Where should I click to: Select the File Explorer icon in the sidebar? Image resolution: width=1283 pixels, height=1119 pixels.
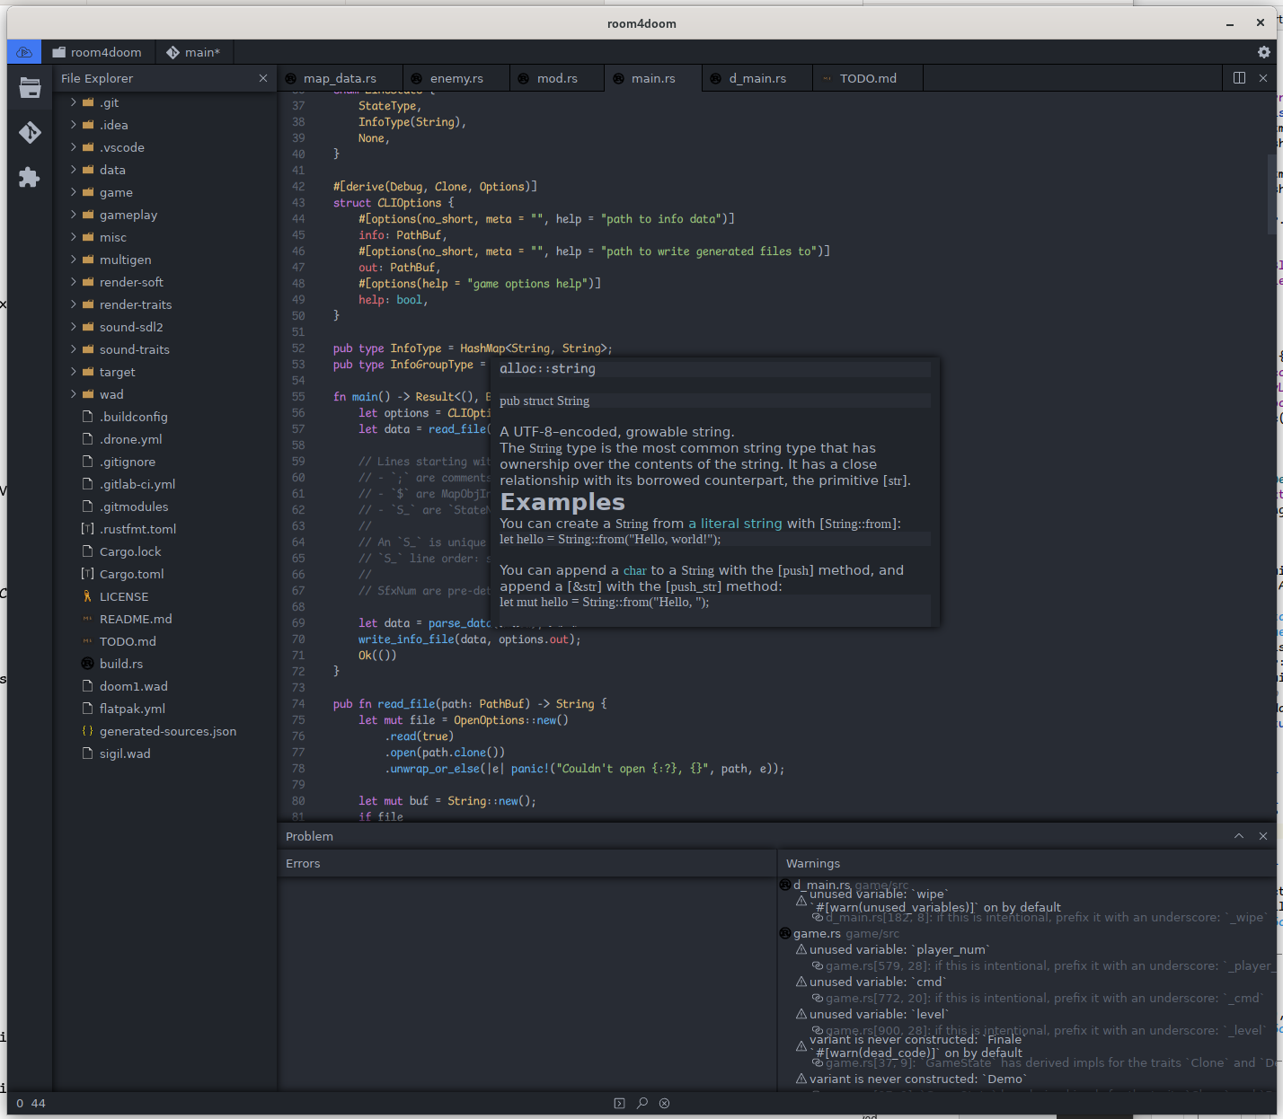coord(30,88)
